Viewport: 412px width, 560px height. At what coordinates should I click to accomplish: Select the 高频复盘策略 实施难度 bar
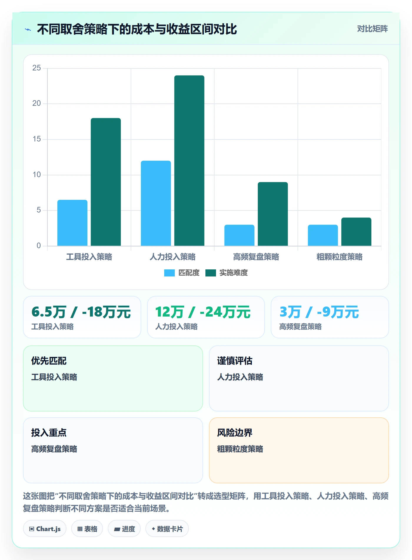[273, 214]
